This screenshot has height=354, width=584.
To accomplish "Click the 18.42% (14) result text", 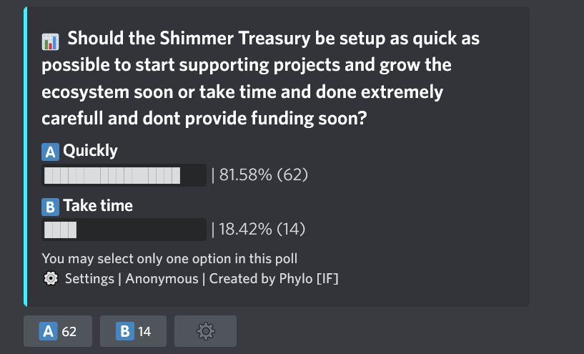I will pyautogui.click(x=262, y=229).
